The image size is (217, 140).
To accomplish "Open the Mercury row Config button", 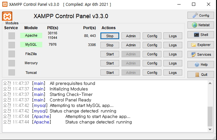I will click(152, 63).
